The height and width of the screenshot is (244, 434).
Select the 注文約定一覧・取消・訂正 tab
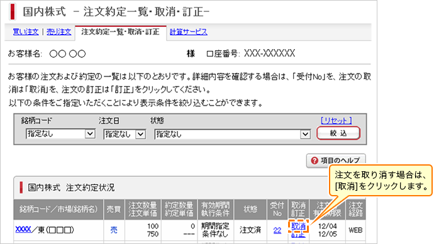[x=120, y=32]
